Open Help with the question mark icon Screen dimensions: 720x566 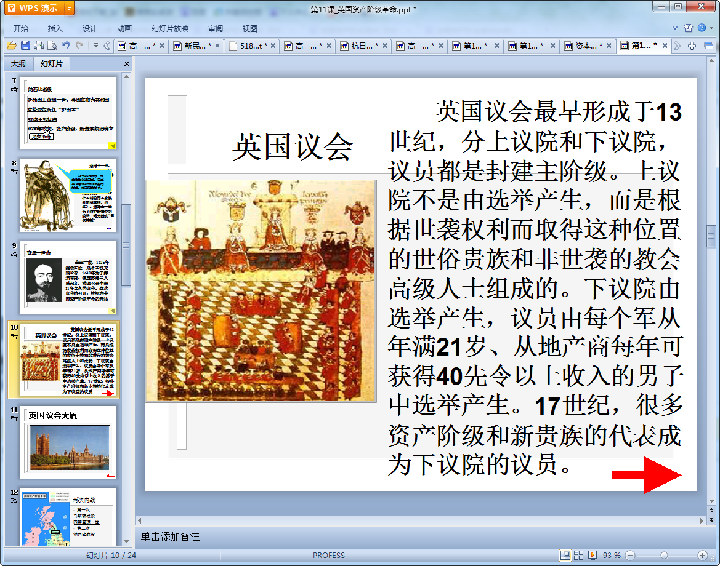pos(702,28)
